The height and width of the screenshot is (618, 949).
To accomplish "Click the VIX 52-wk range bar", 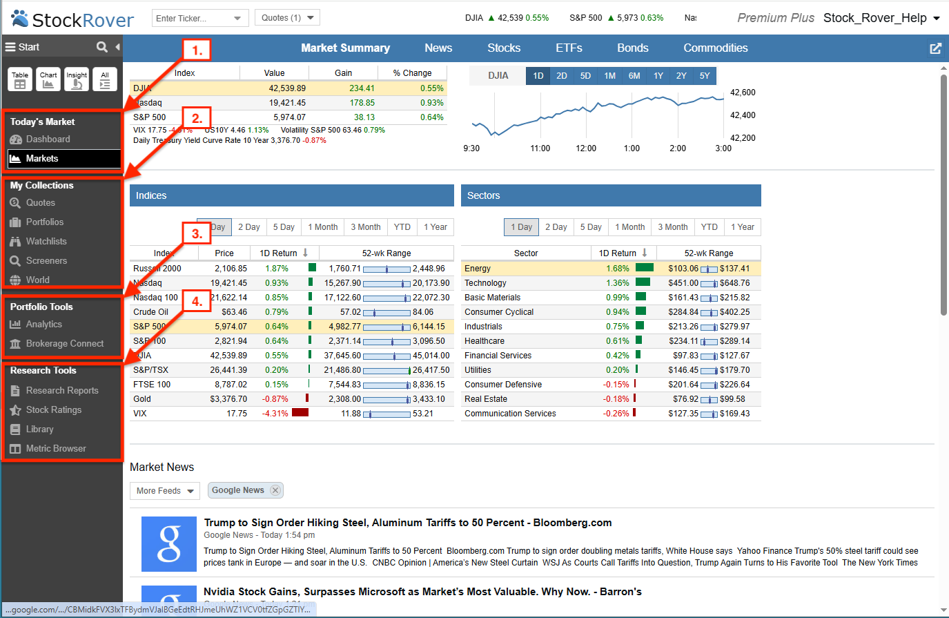I will pos(387,414).
